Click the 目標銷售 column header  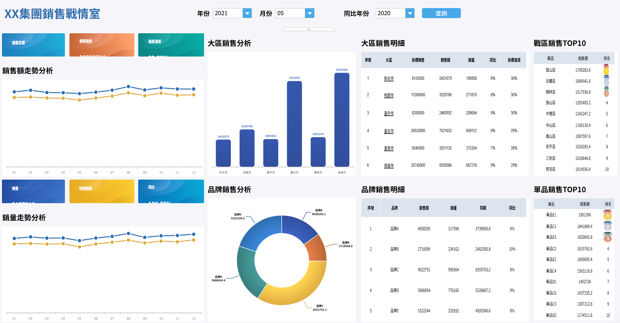[x=418, y=60]
